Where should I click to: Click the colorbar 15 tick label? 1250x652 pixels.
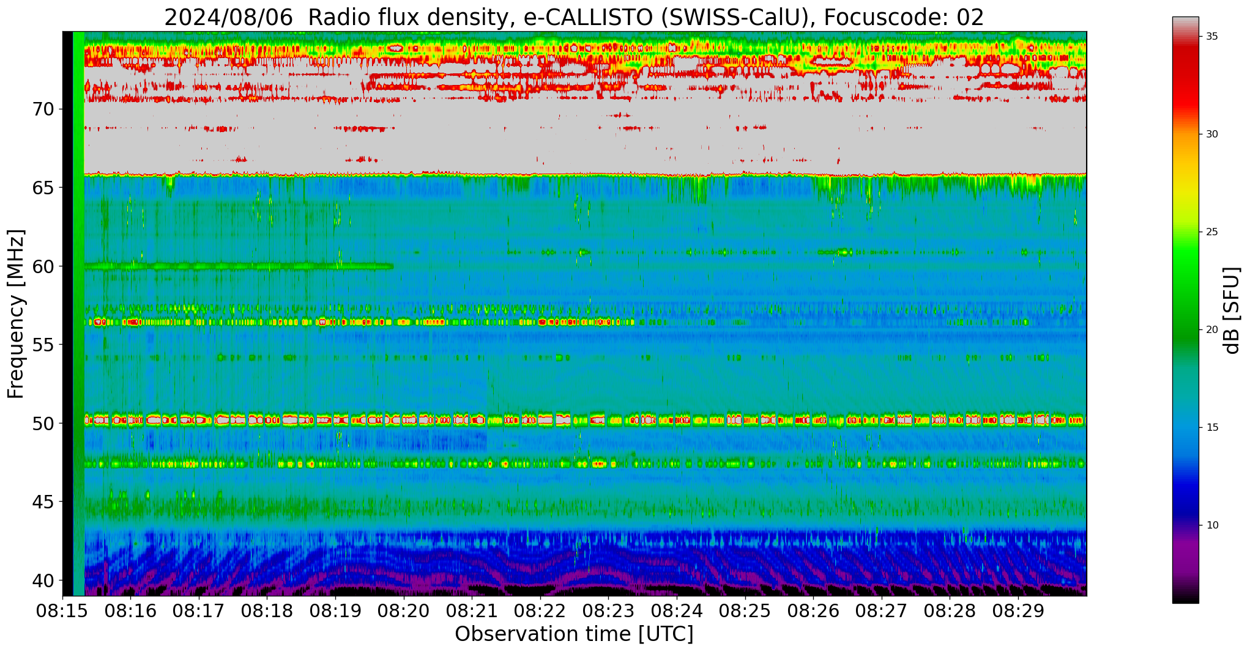click(1211, 428)
